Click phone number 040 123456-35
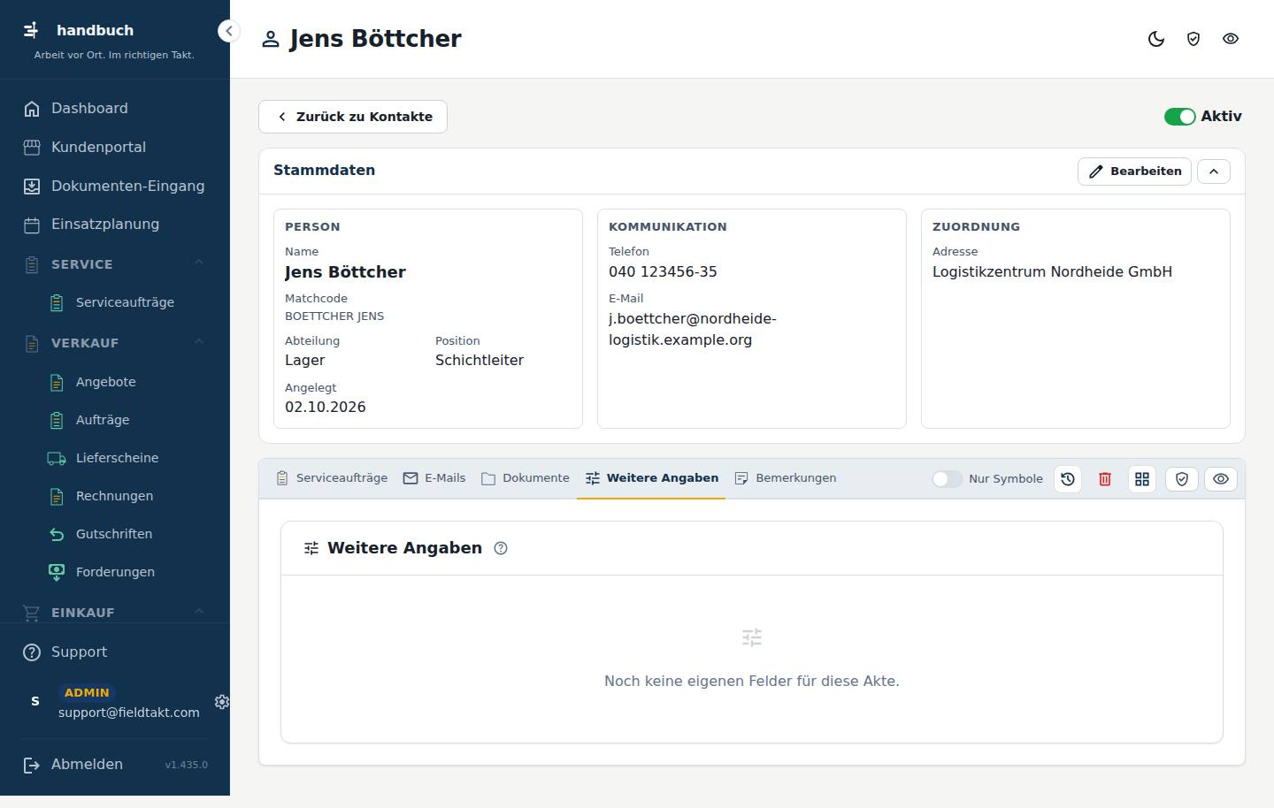 click(x=663, y=272)
